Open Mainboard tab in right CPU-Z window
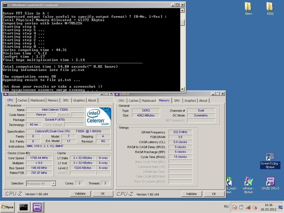Image resolution: width=284 pixels, height=213 pixels. (x=149, y=101)
